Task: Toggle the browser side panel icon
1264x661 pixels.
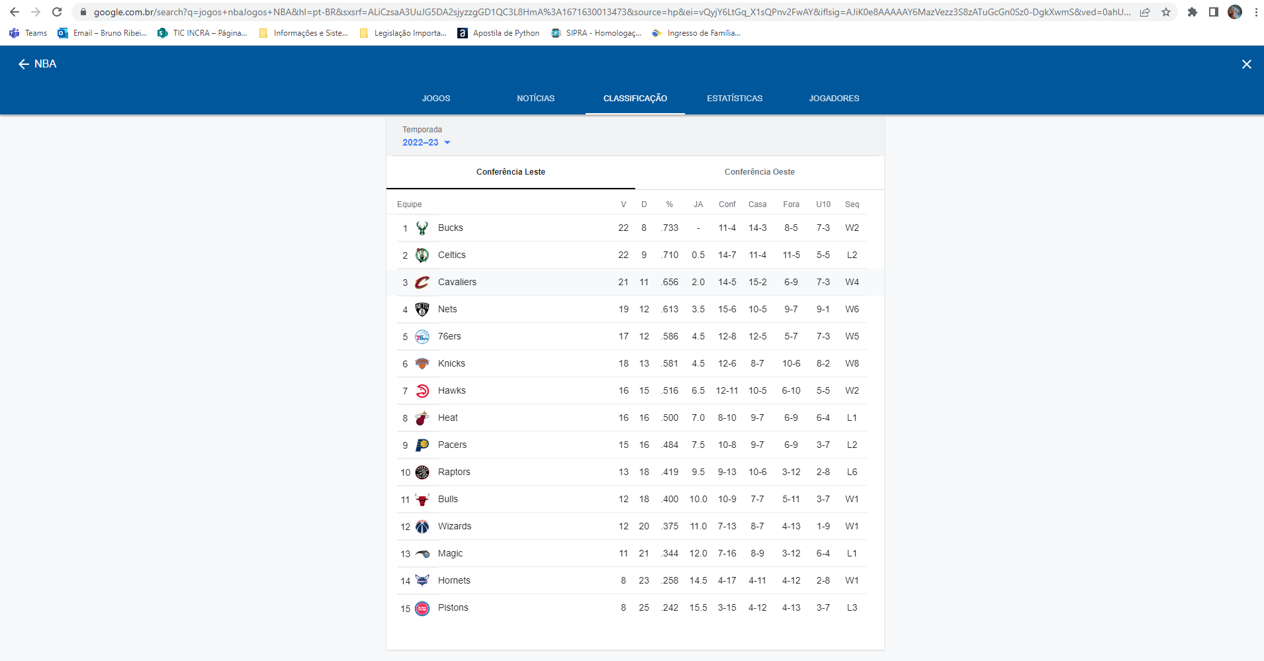Action: pyautogui.click(x=1214, y=12)
